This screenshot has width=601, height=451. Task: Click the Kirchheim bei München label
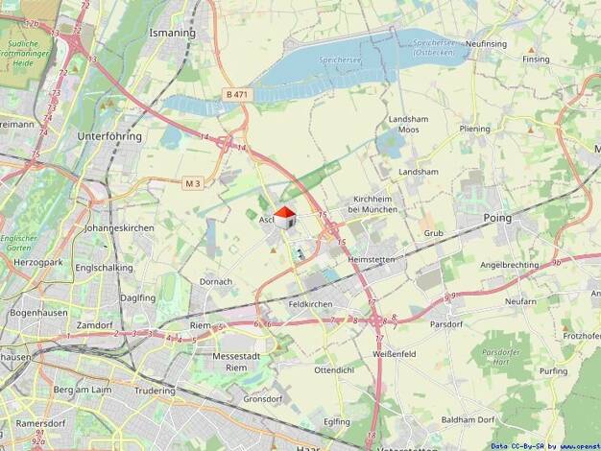(373, 204)
